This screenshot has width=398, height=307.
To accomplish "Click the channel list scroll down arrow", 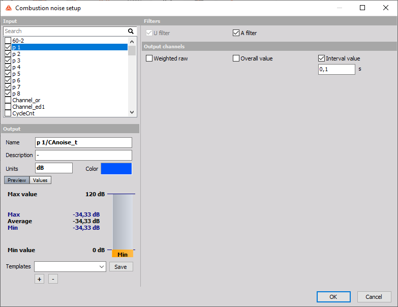I will click(132, 112).
